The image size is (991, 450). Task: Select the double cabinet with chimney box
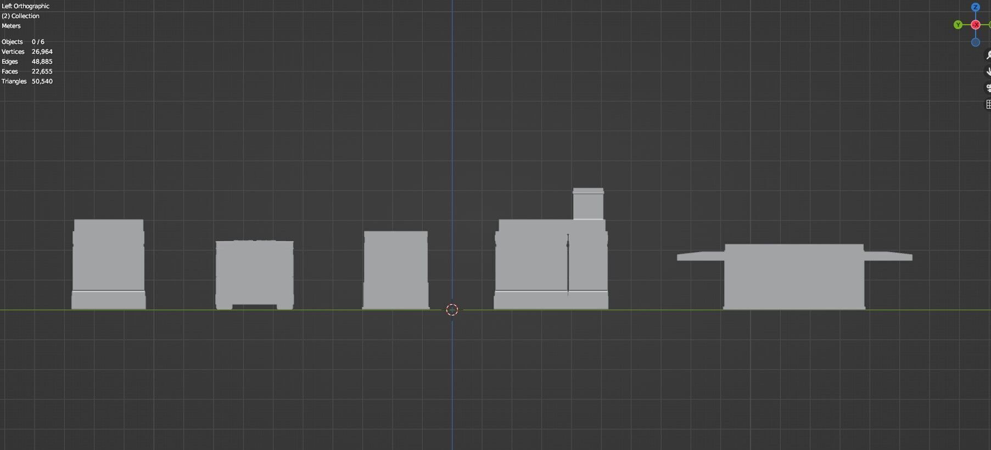551,265
